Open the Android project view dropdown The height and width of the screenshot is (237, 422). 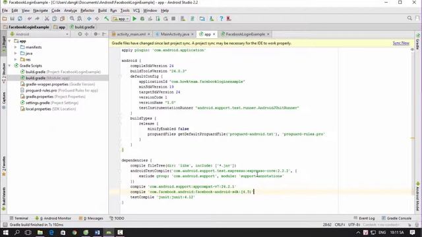(x=40, y=34)
